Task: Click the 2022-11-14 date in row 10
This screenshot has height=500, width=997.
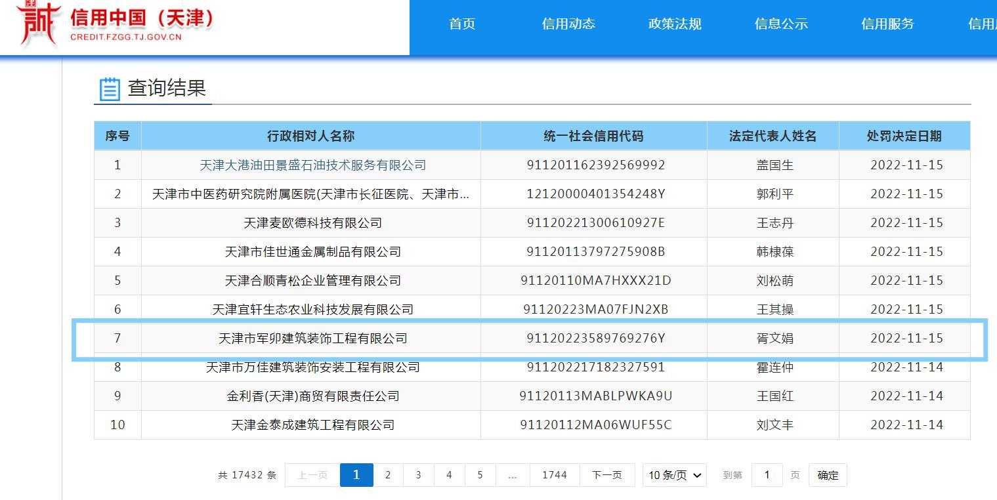Action: (906, 425)
